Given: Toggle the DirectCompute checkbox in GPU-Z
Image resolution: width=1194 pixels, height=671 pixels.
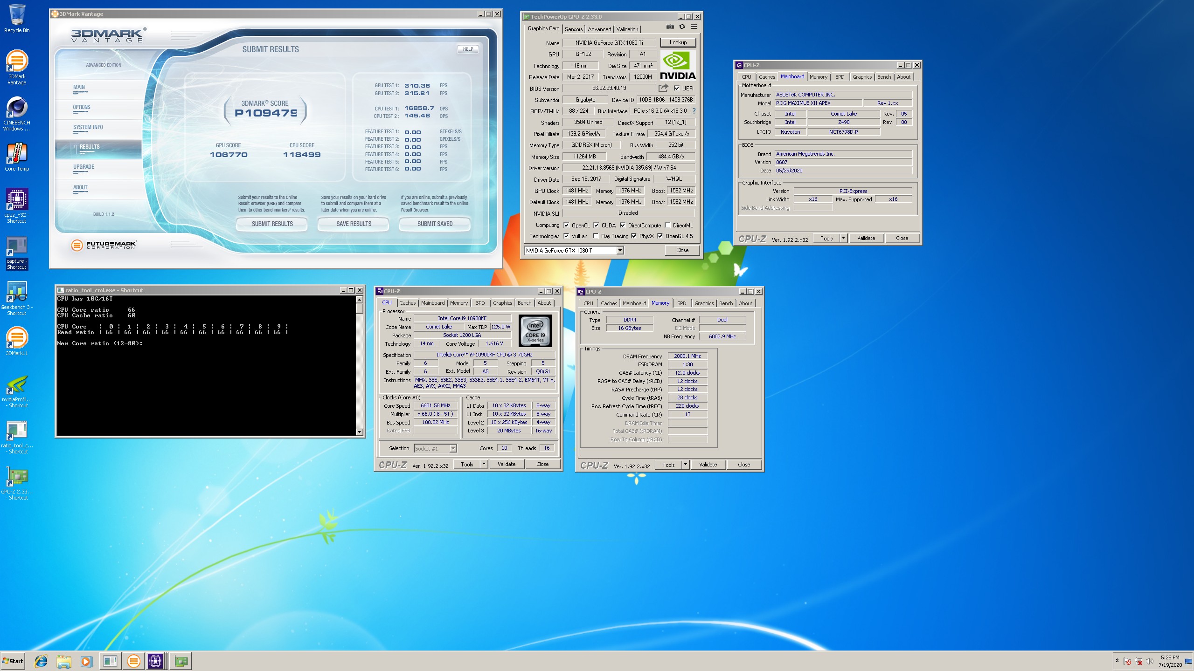Looking at the screenshot, I should tap(623, 225).
